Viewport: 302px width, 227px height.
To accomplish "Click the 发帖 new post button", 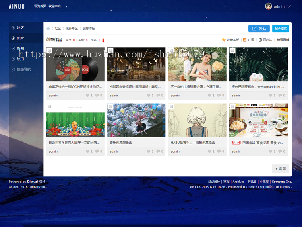I will 259,29.
